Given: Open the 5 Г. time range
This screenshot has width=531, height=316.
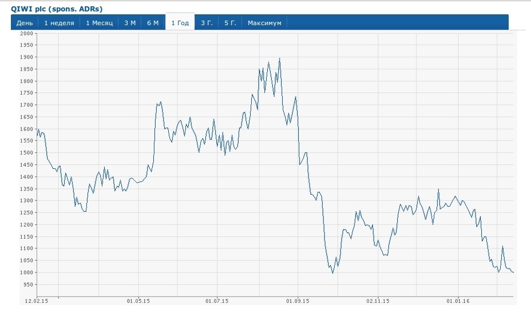Looking at the screenshot, I should point(230,23).
